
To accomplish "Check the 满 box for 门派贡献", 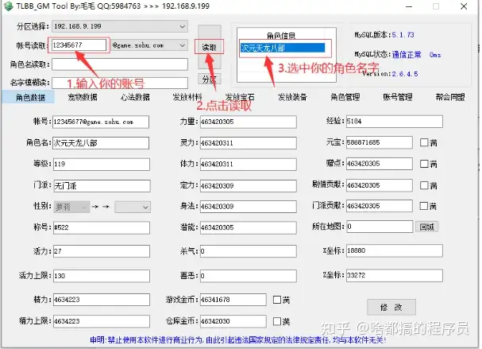I will pyautogui.click(x=424, y=206).
